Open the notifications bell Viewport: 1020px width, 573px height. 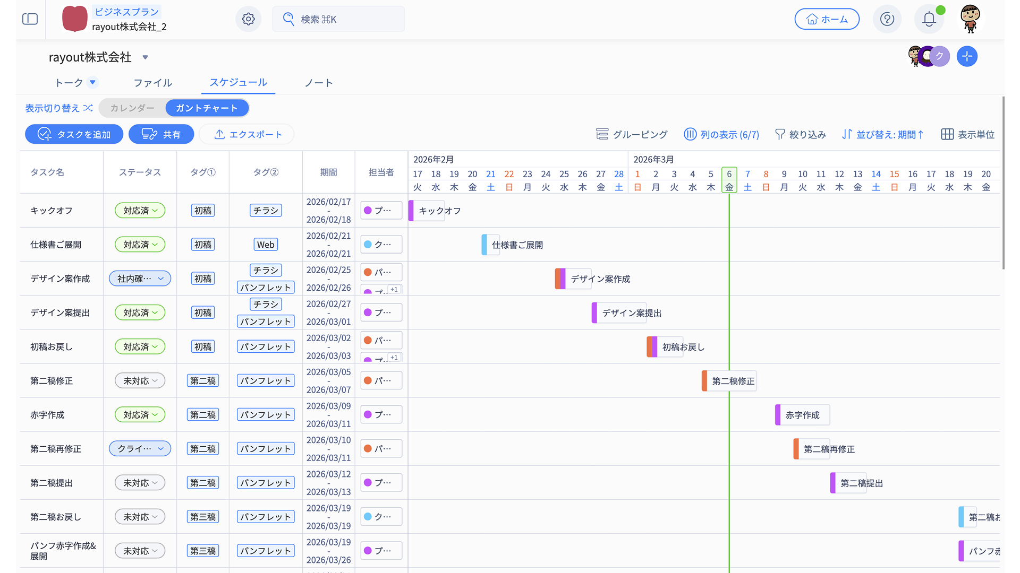coord(929,19)
